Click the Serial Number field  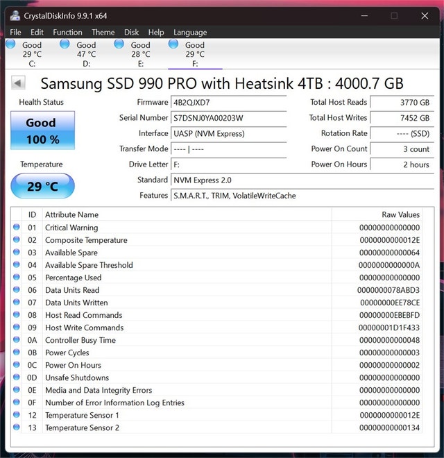click(228, 118)
